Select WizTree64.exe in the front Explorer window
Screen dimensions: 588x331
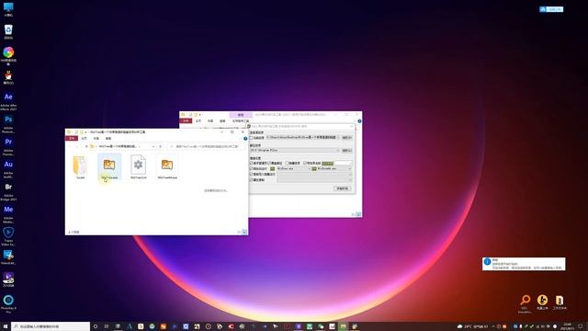pyautogui.click(x=167, y=167)
